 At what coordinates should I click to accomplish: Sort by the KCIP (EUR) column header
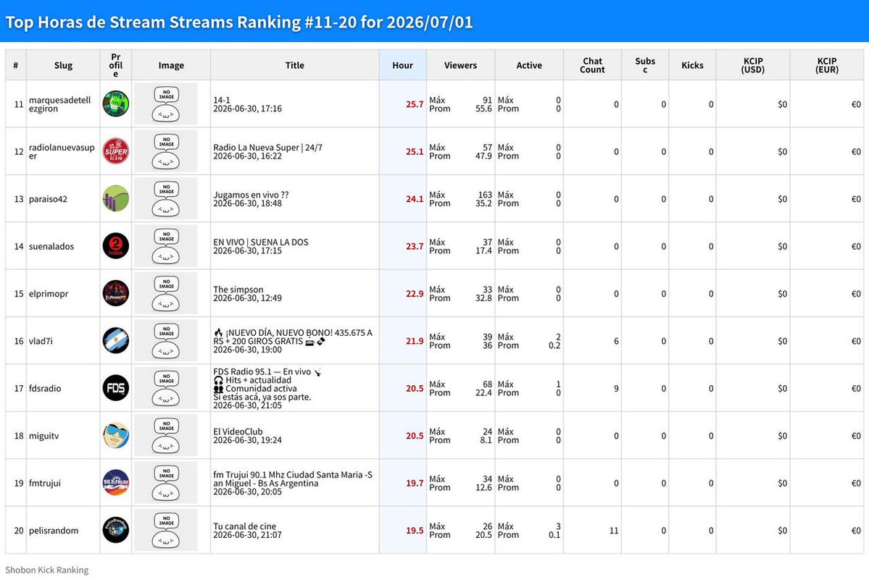pos(827,65)
